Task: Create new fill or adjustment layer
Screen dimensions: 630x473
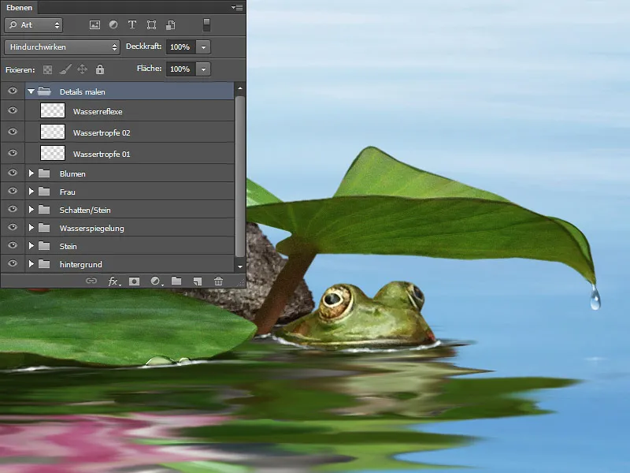Action: (156, 281)
